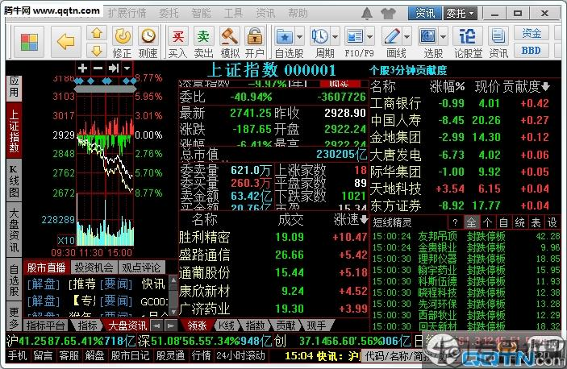Expand the 选股 dropdown arrow
567x369 pixels.
click(443, 36)
